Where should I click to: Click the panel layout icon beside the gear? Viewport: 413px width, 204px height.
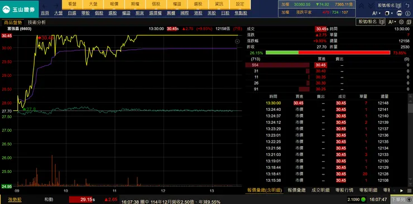[x=409, y=22]
